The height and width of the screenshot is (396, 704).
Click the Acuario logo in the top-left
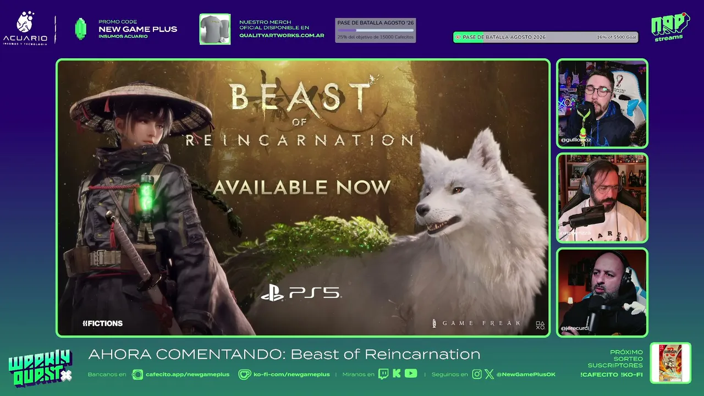click(x=25, y=29)
